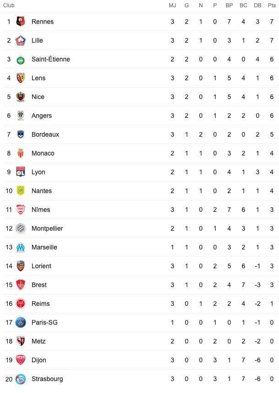Select the Saint-Étienne green crest
The width and height of the screenshot is (279, 393).
tap(21, 60)
